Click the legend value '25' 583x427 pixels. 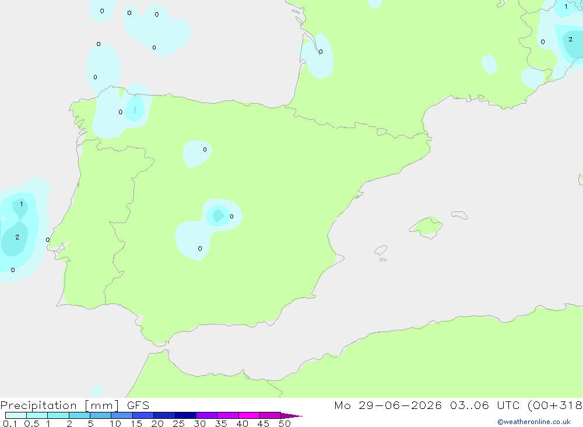click(178, 424)
